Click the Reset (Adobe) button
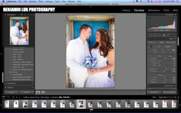The width and height of the screenshot is (181, 113). pos(169,93)
